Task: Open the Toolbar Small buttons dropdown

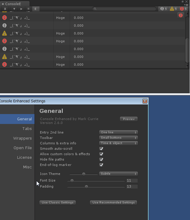Action: [x=119, y=138]
